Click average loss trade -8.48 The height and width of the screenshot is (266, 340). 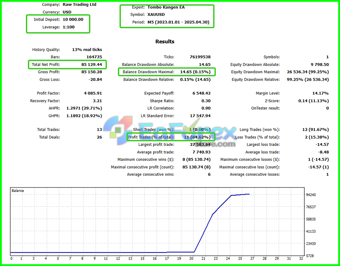(323, 152)
